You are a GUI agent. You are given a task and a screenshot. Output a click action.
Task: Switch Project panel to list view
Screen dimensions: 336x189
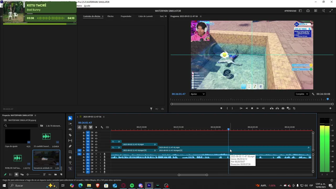pyautogui.click(x=11, y=175)
